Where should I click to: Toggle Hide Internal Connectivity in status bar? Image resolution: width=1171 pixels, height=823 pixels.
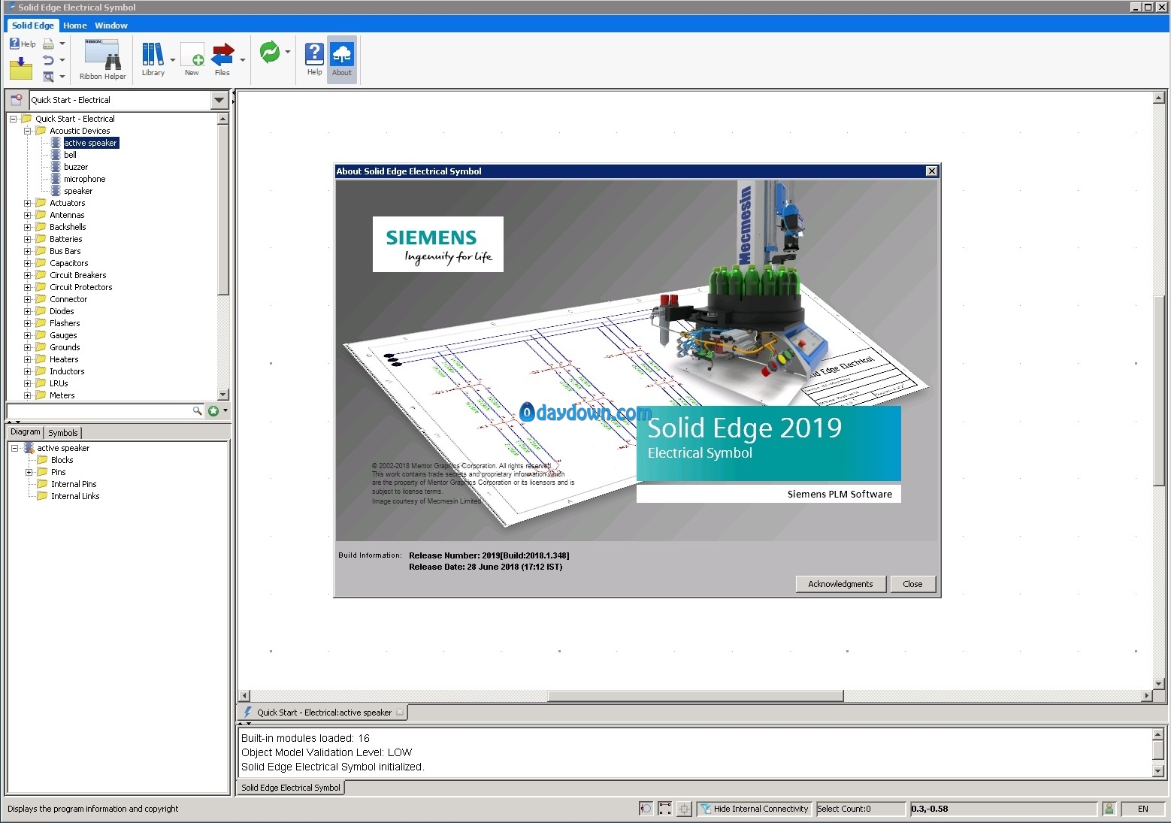pos(754,809)
